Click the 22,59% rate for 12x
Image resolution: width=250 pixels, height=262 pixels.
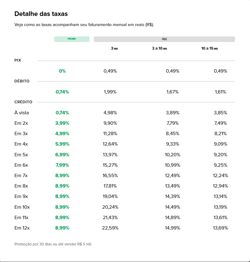pos(110,228)
